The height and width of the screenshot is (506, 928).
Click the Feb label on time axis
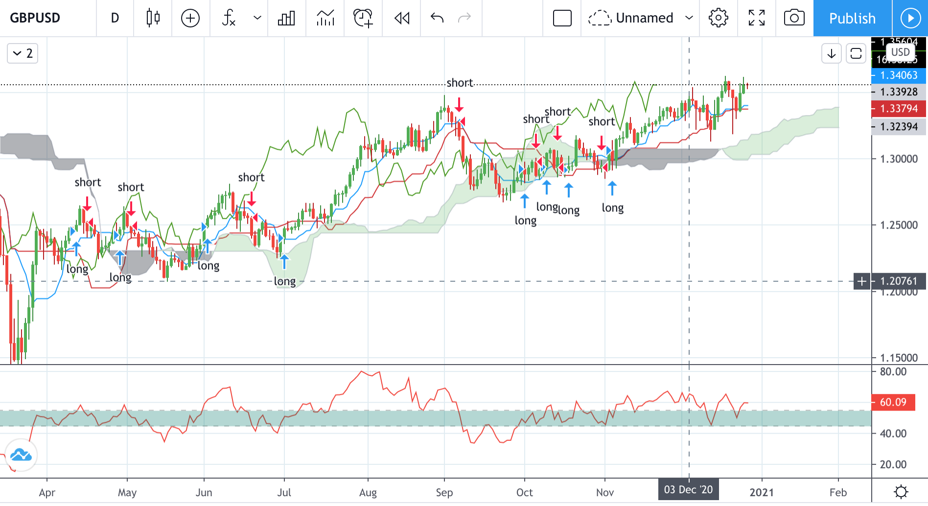838,492
